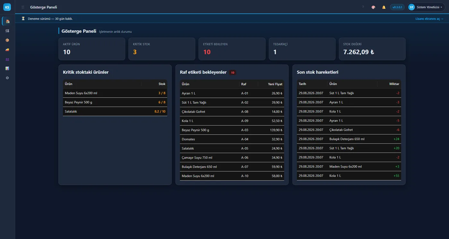This screenshot has width=449, height=239.
Task: Click the -6 quantity for Çikolatalı Gofret
Action: 398,130
